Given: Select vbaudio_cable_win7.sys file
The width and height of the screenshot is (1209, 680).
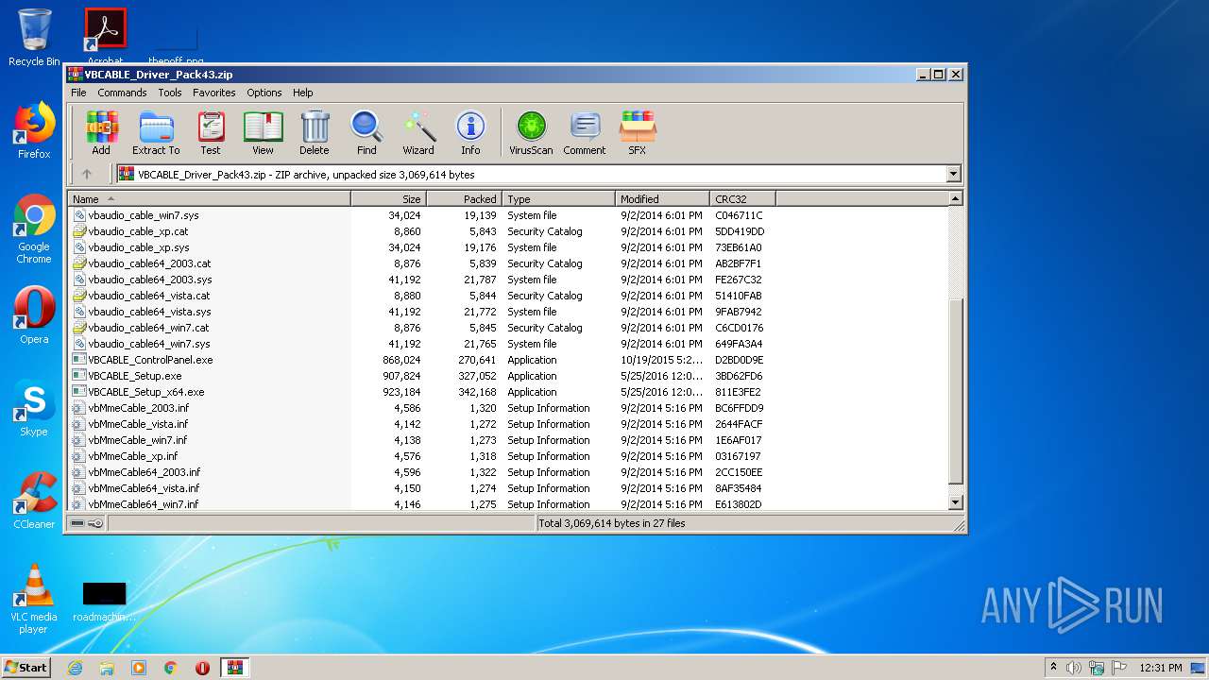Looking at the screenshot, I should 144,215.
